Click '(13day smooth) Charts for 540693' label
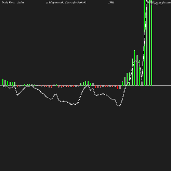The height and width of the screenshot is (171, 171). point(66,2)
